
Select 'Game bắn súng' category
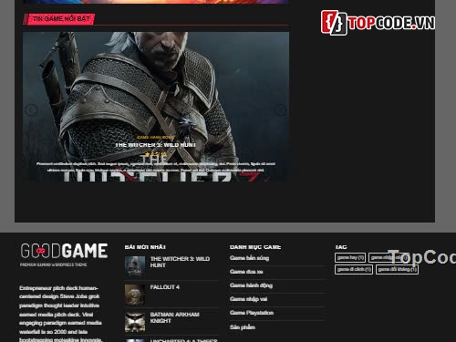pos(249,258)
